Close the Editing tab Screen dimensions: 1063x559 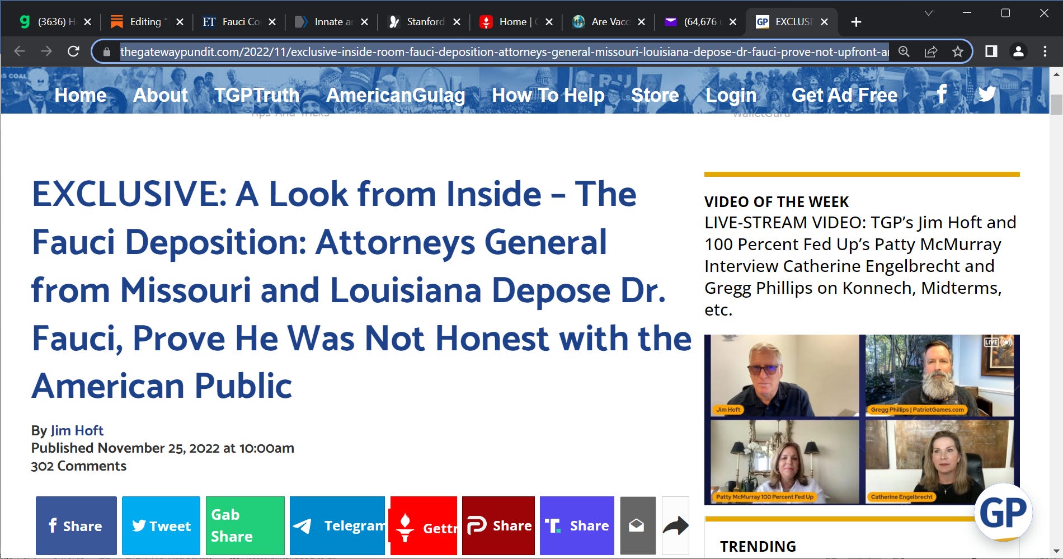click(180, 22)
